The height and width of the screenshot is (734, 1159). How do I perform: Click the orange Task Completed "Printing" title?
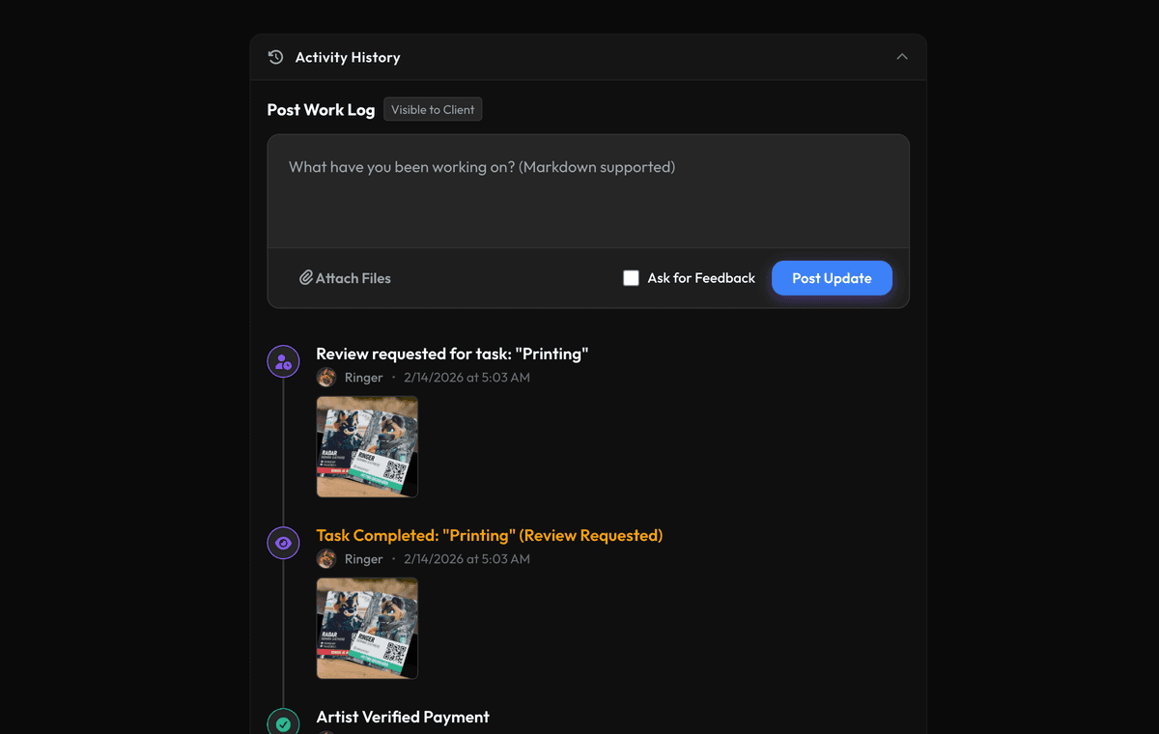(x=489, y=535)
